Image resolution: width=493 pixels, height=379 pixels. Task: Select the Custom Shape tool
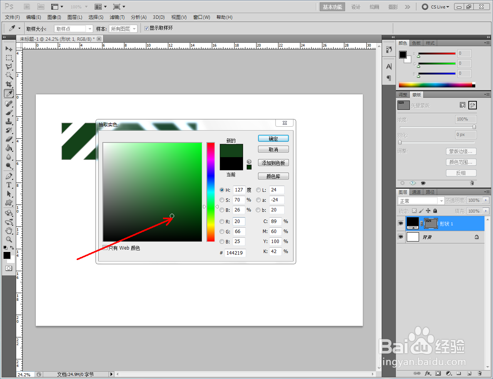pyautogui.click(x=9, y=203)
